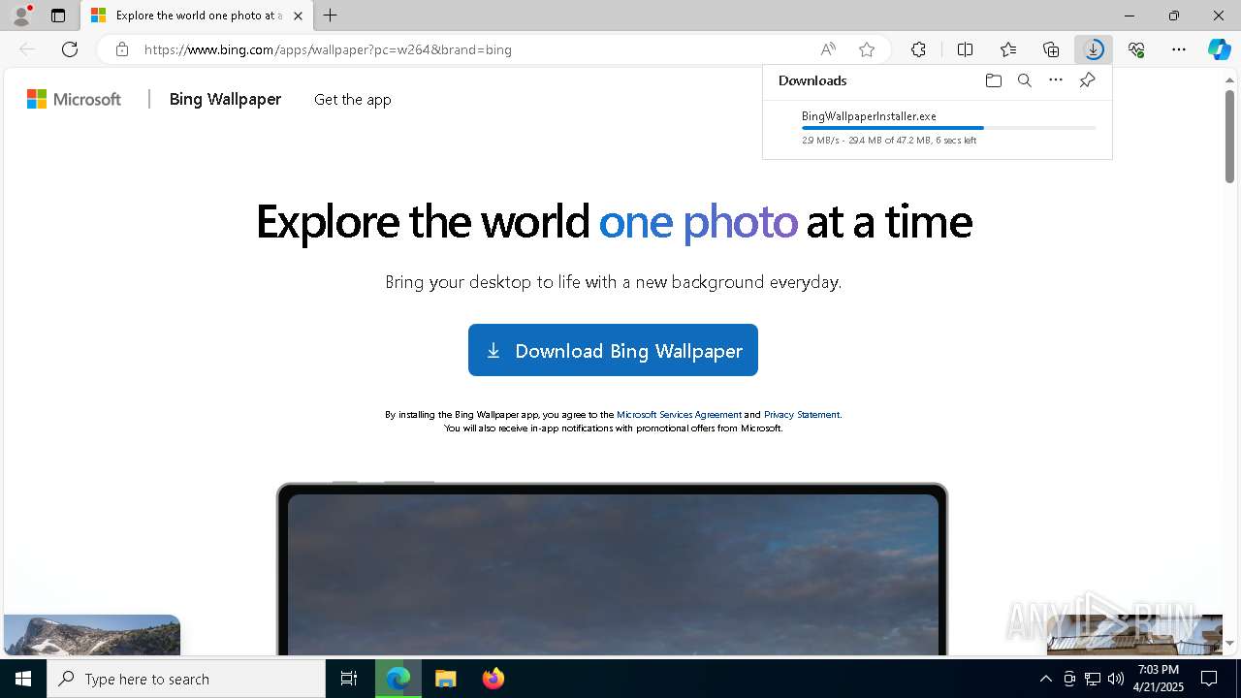Open downloads folder icon in panel

tap(993, 80)
